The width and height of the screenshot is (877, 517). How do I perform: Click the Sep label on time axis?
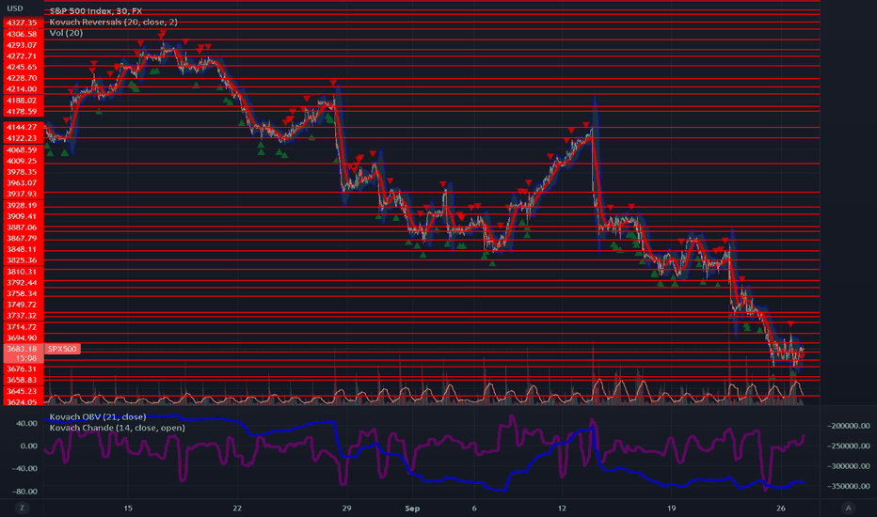(412, 508)
